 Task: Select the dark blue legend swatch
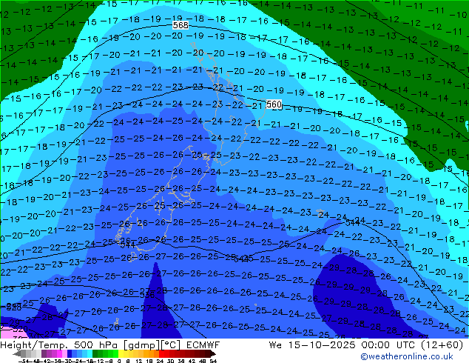pos(70,353)
